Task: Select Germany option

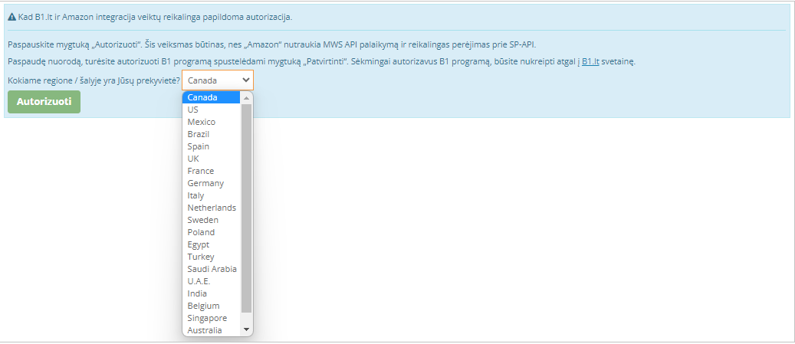Action: click(205, 183)
